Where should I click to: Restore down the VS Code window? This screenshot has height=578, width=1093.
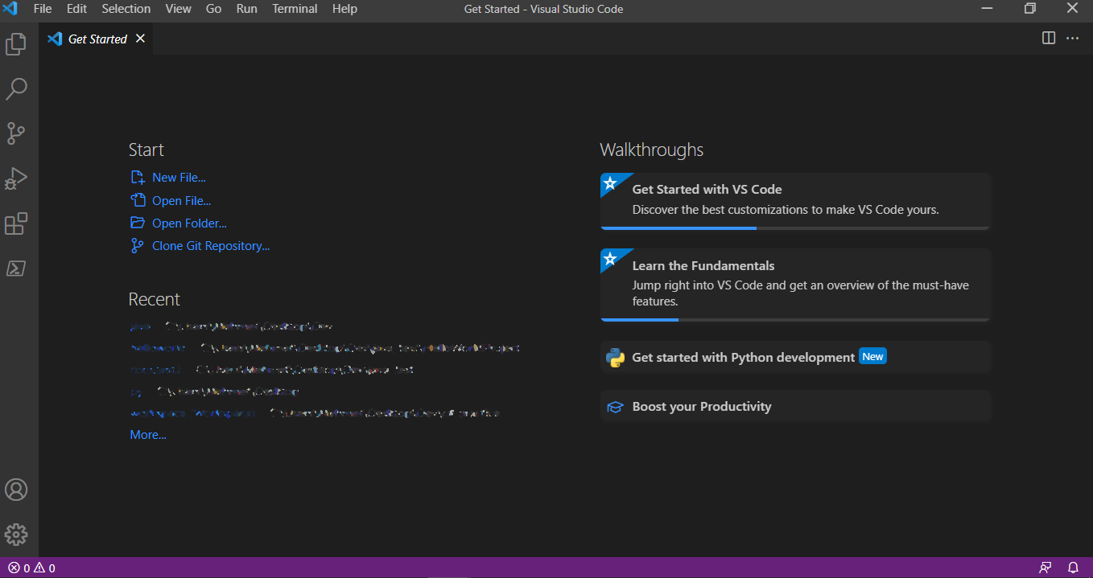tap(1029, 8)
